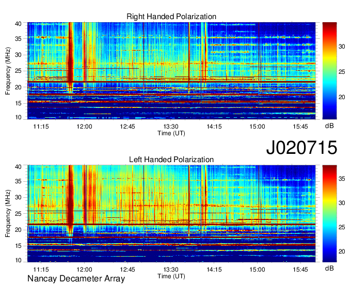Click the Left Handed spectrogram plot
Viewport: 351px width, 285px height.
pyautogui.click(x=171, y=214)
